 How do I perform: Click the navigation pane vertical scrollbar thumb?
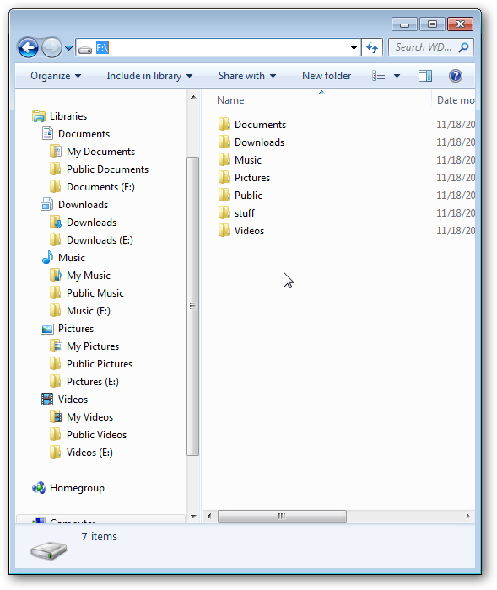click(193, 306)
